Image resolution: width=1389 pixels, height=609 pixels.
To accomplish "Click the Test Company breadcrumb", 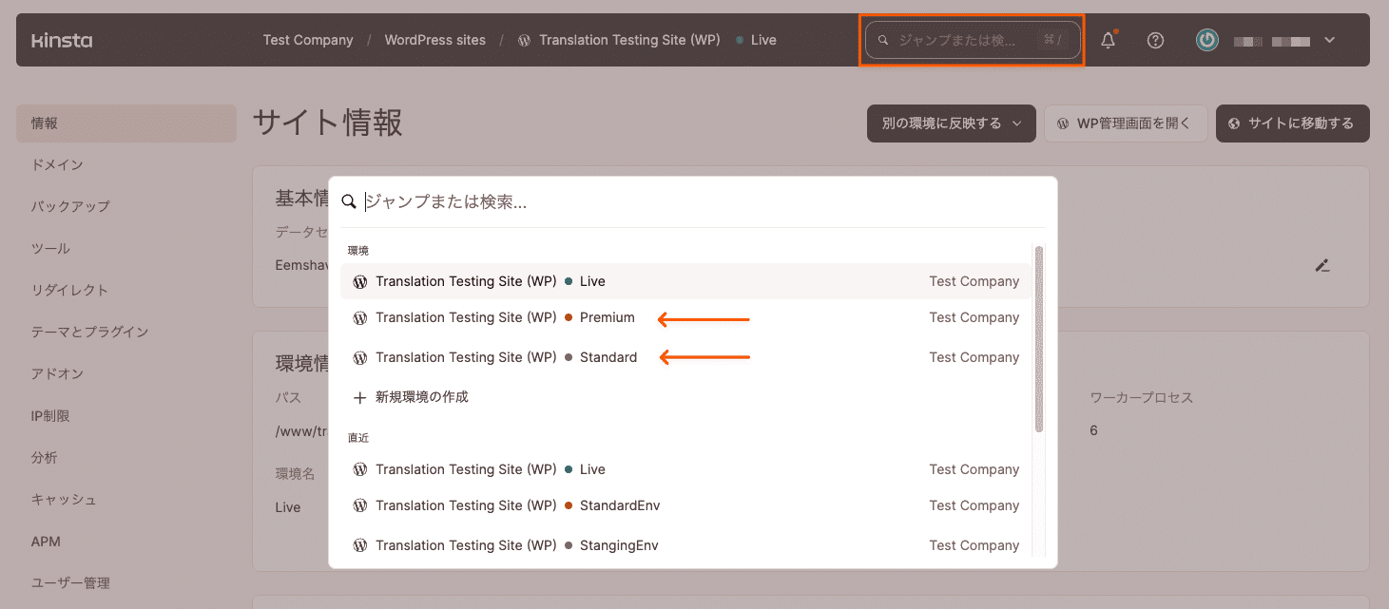I will [x=308, y=40].
